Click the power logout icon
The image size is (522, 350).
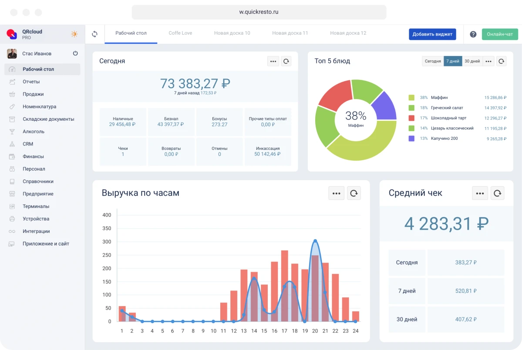[75, 53]
